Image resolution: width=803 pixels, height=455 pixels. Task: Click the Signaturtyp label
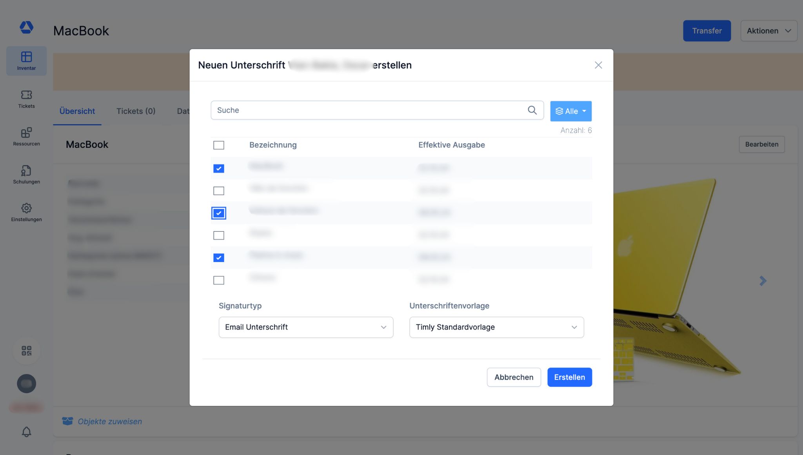pyautogui.click(x=240, y=306)
